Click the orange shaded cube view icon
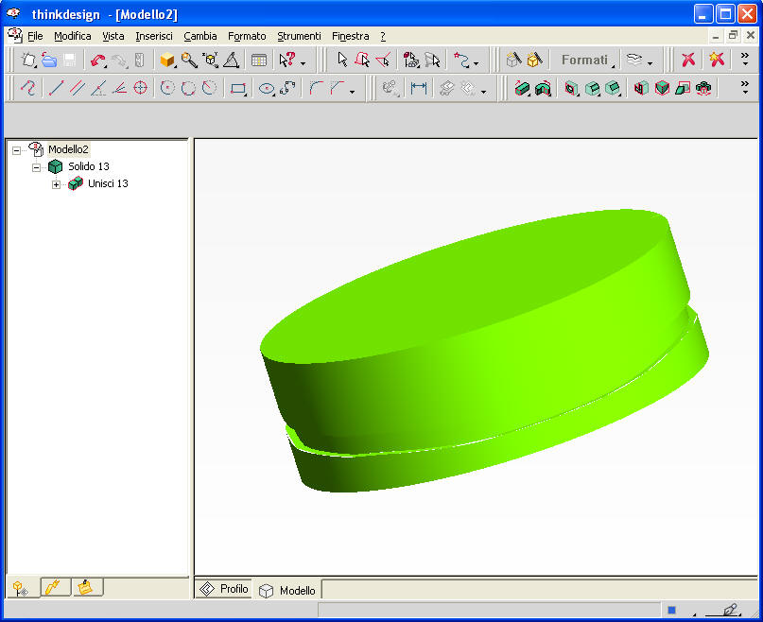Viewport: 763px width, 622px height. (x=167, y=60)
